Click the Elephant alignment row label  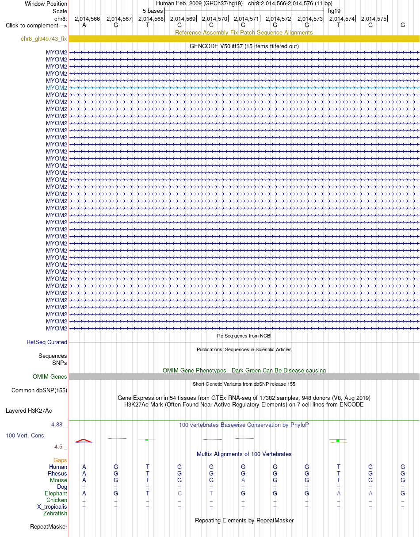(56, 494)
